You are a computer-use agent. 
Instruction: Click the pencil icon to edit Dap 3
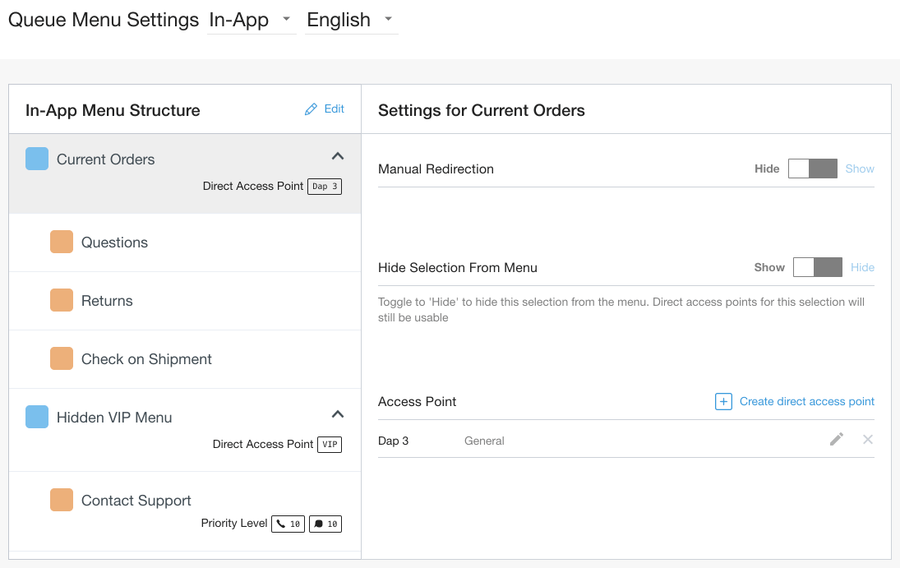pos(836,440)
